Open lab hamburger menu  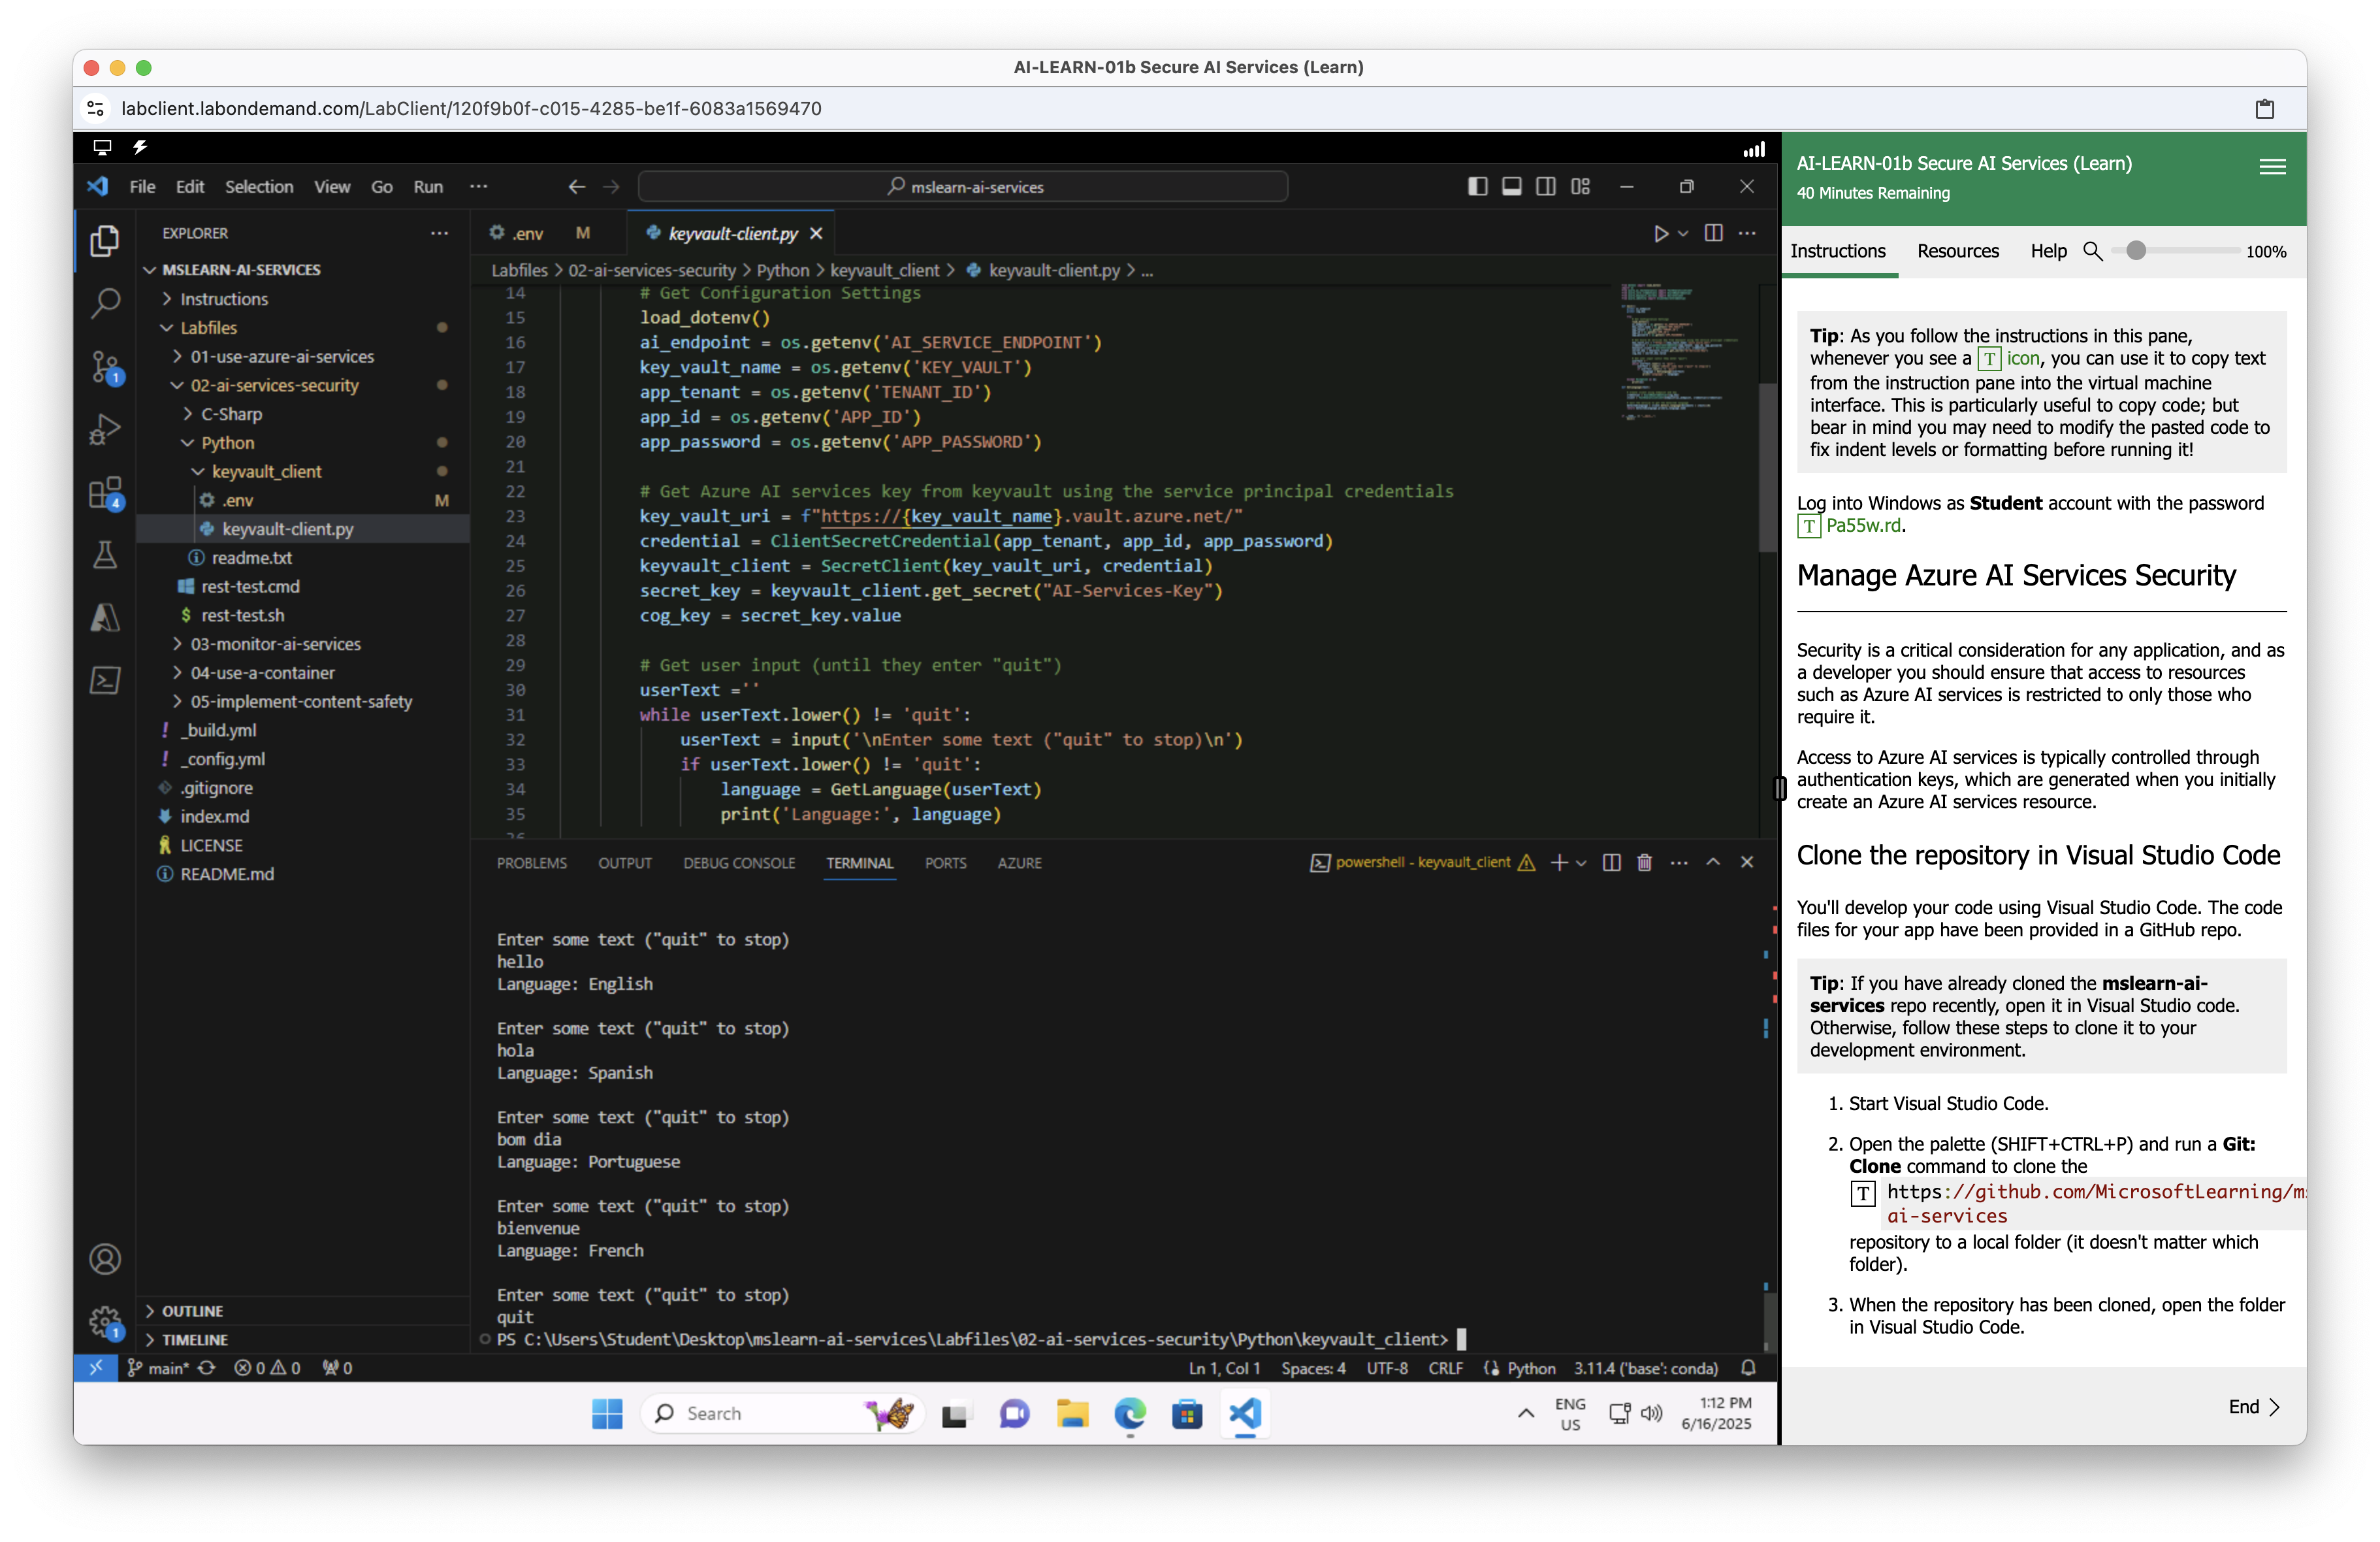tap(2272, 167)
